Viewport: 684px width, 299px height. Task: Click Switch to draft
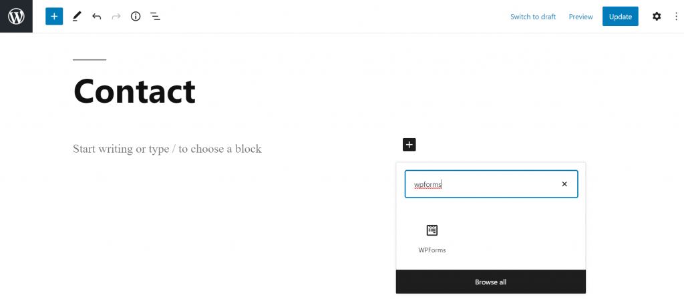click(533, 17)
